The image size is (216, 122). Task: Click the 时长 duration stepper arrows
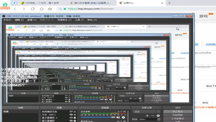tap(159, 119)
